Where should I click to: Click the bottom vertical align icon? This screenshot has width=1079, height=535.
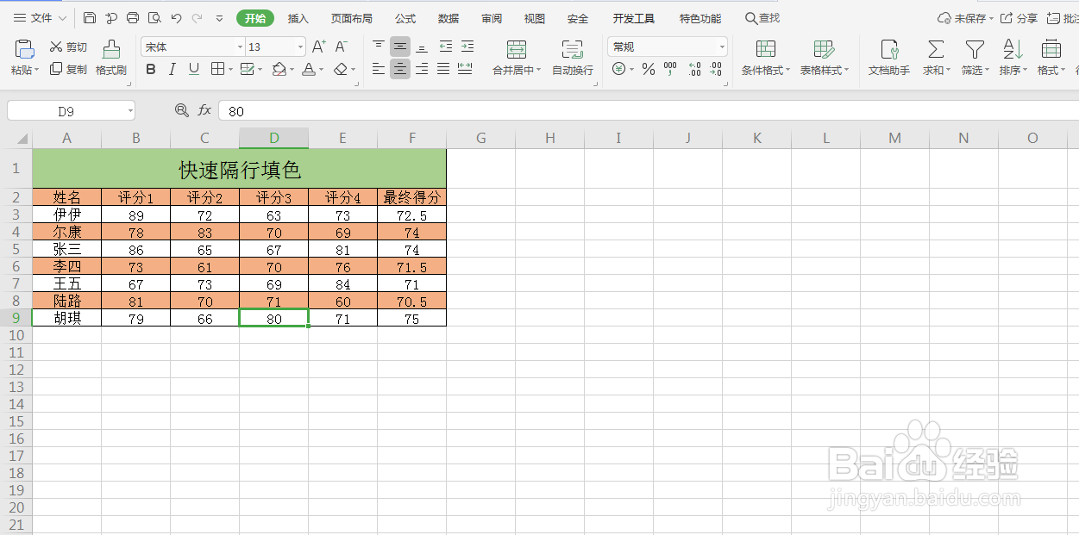pos(422,47)
